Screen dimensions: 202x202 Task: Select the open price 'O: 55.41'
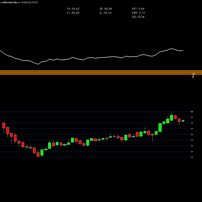point(73,9)
